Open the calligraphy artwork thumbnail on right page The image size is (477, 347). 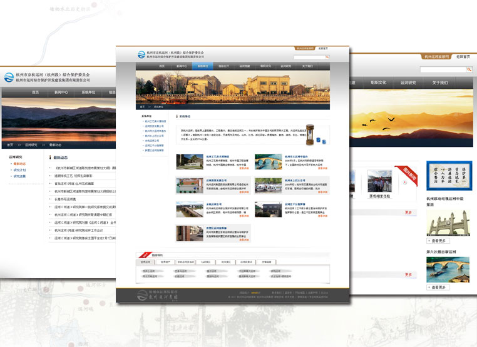pyautogui.click(x=449, y=176)
